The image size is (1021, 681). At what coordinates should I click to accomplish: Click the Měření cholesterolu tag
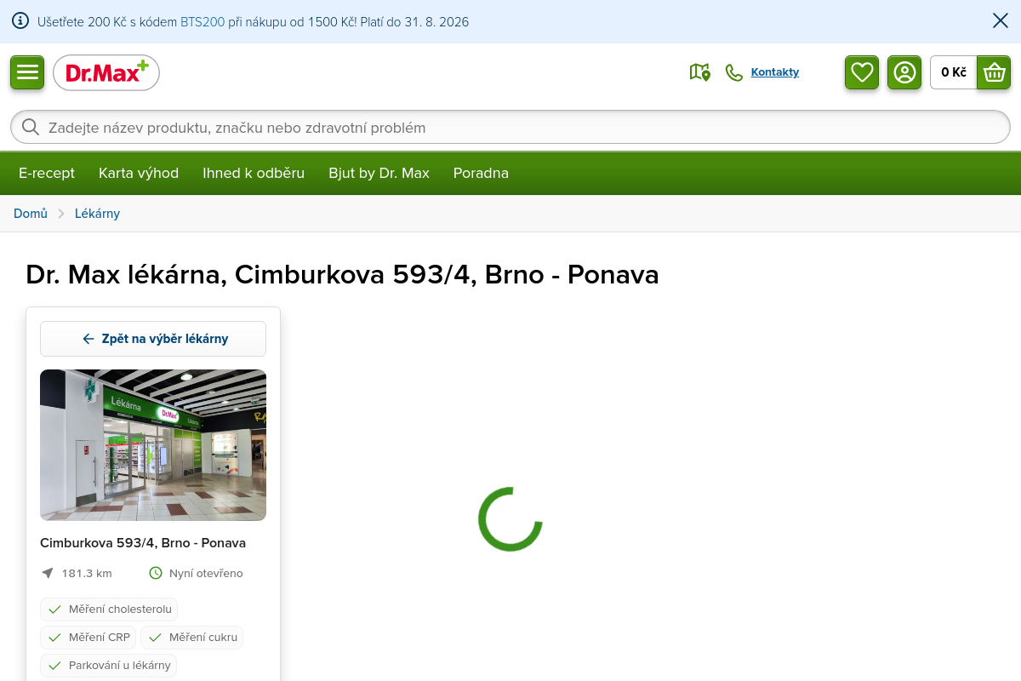pos(109,609)
